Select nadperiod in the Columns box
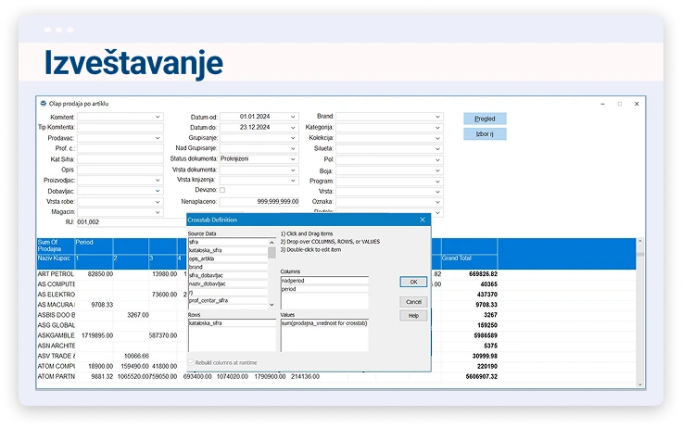Screen dimensions: 682x428 [x=310, y=280]
